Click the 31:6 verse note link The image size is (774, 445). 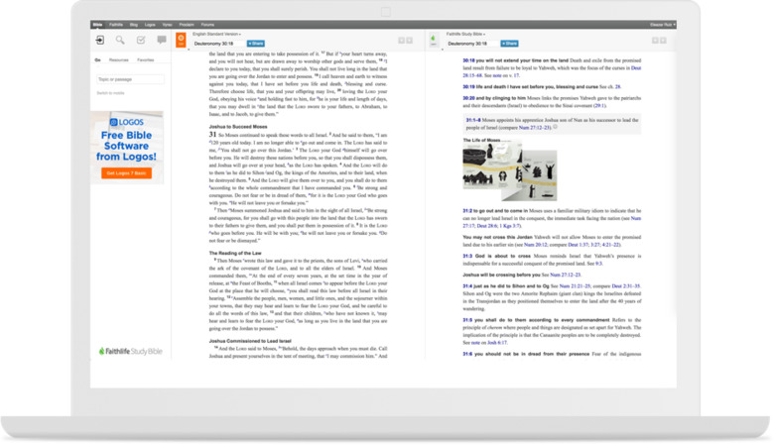click(467, 354)
